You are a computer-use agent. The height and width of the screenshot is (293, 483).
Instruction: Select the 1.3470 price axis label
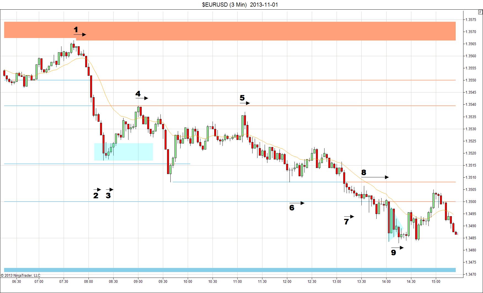click(x=471, y=274)
